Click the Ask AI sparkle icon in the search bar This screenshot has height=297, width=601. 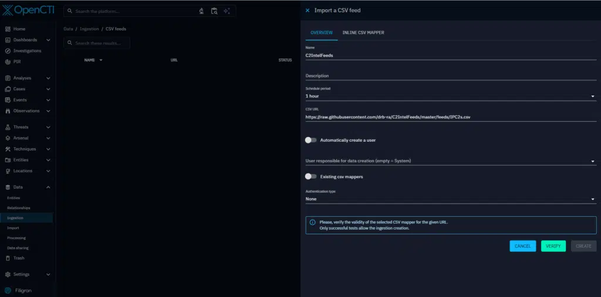tap(227, 11)
